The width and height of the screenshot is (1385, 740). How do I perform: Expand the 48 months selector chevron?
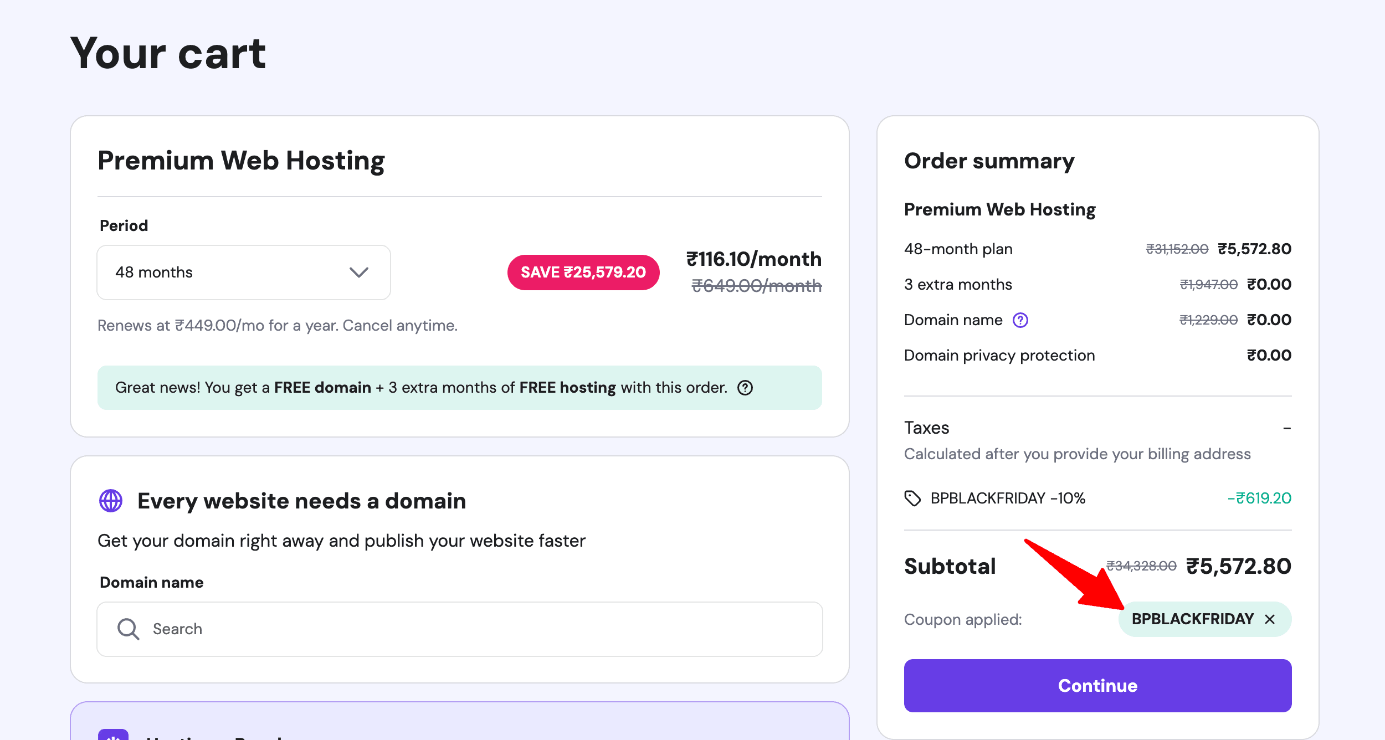[x=358, y=273]
